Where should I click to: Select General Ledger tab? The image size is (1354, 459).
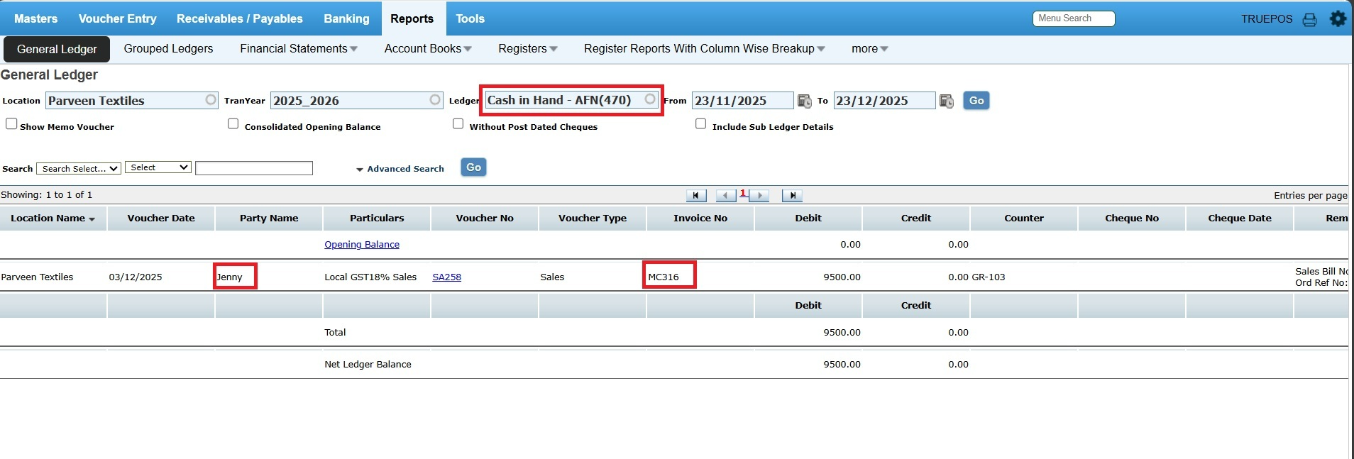coord(57,49)
